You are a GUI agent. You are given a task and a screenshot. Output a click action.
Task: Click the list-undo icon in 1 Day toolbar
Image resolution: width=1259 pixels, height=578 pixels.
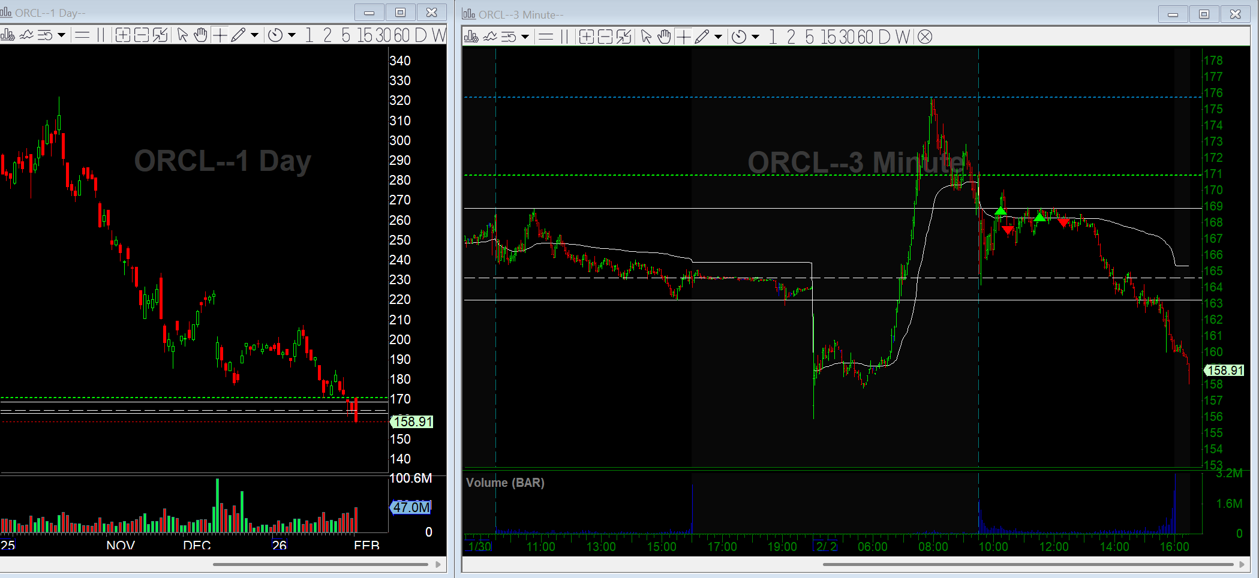45,35
